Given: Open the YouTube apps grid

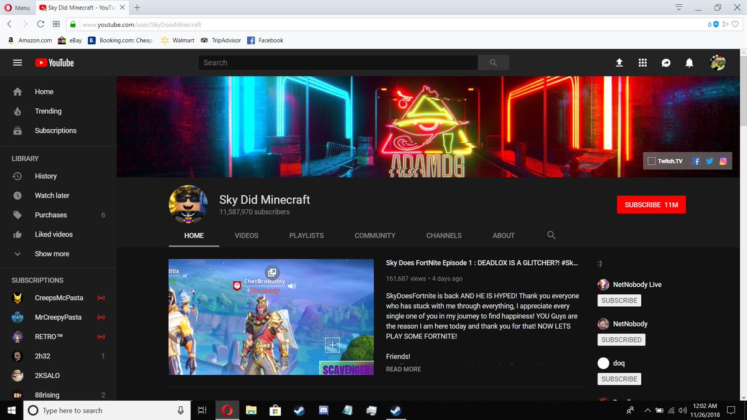Looking at the screenshot, I should coord(643,63).
